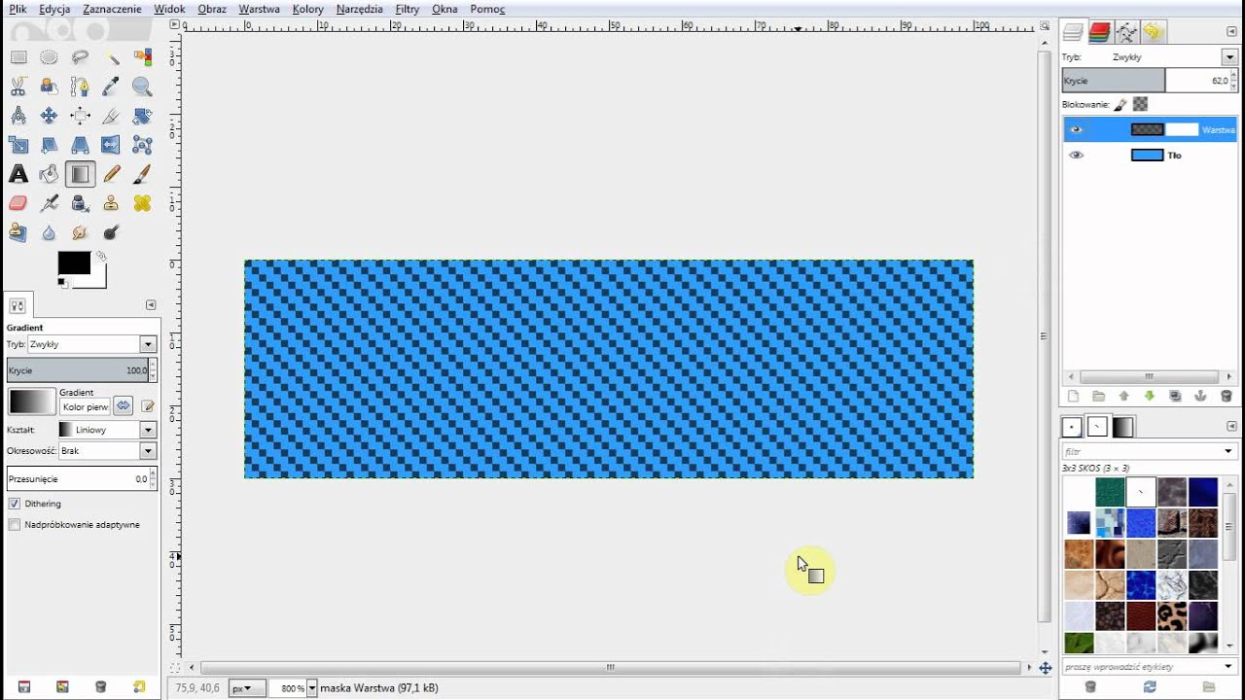Select the Flip tool
The height and width of the screenshot is (700, 1245).
click(111, 145)
